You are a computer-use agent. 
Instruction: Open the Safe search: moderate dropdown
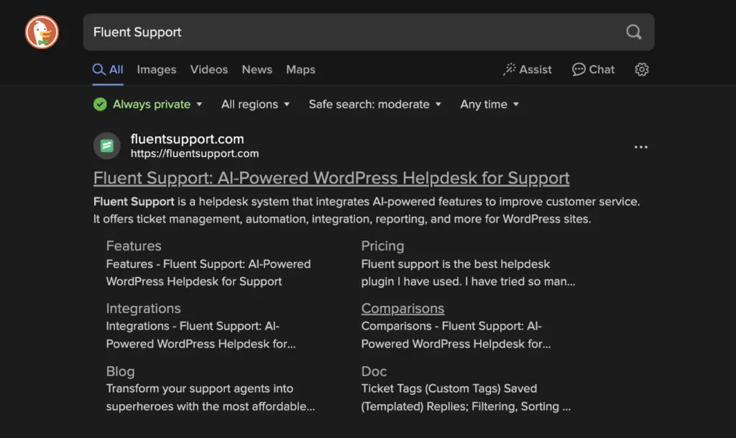374,104
